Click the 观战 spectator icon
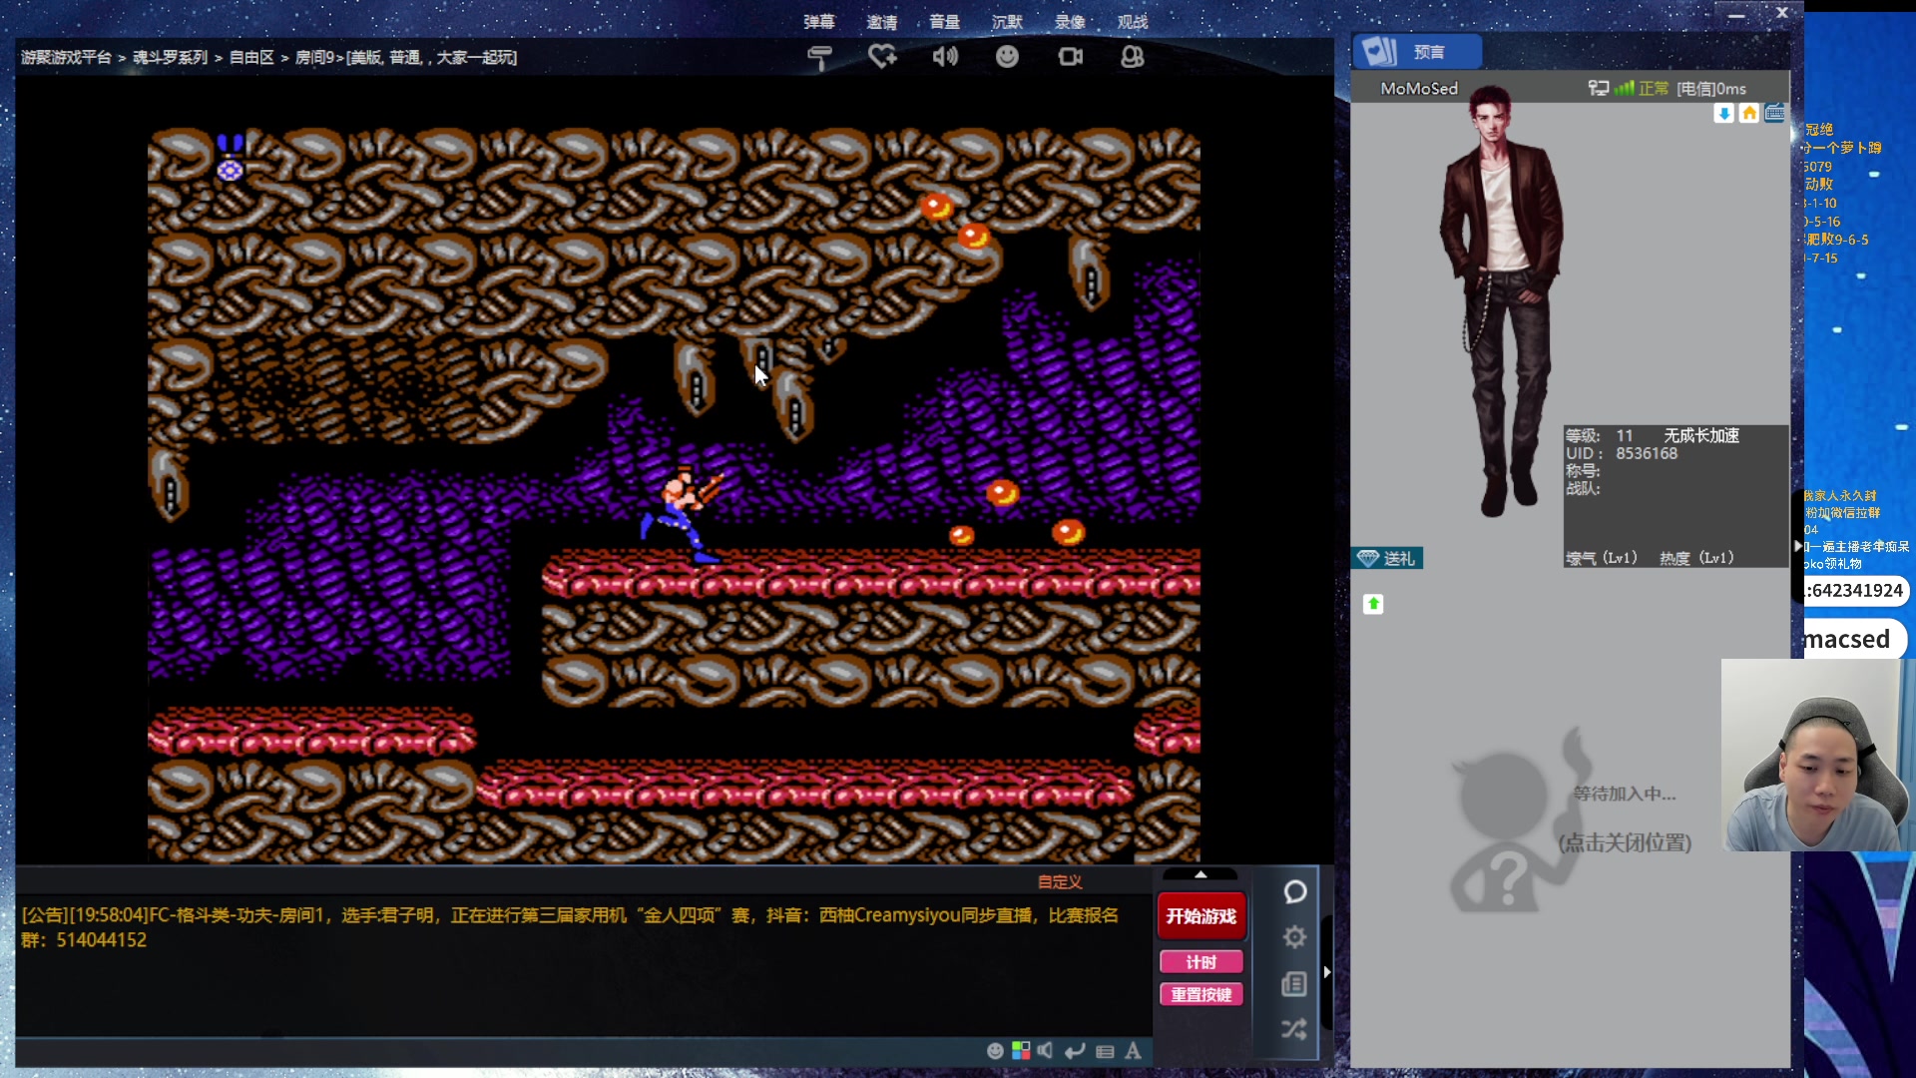This screenshot has width=1916, height=1078. (x=1132, y=57)
